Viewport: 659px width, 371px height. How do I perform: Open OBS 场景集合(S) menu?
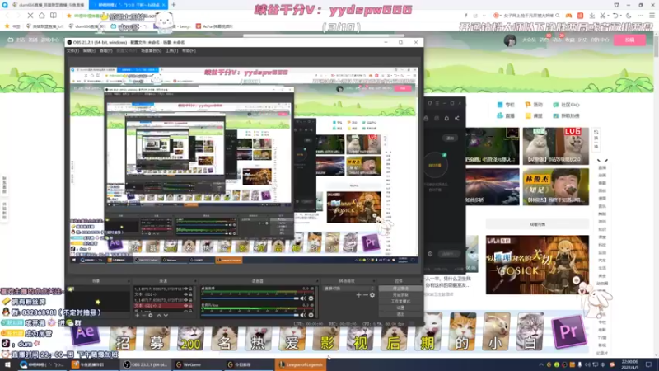pos(151,51)
